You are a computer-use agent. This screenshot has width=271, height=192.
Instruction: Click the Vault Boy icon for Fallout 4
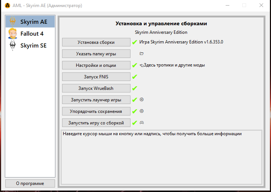(x=13, y=33)
